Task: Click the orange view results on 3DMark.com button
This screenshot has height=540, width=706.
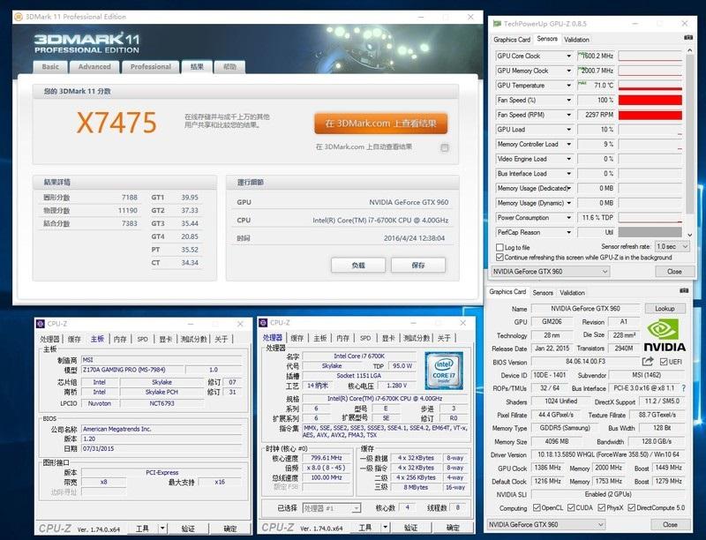Action: tap(381, 124)
